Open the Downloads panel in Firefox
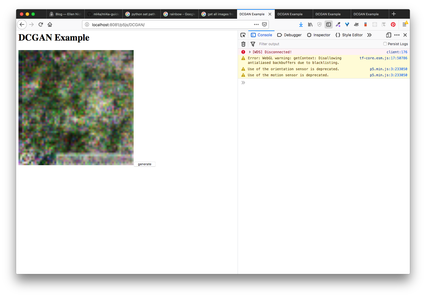The width and height of the screenshot is (426, 297). pyautogui.click(x=301, y=24)
